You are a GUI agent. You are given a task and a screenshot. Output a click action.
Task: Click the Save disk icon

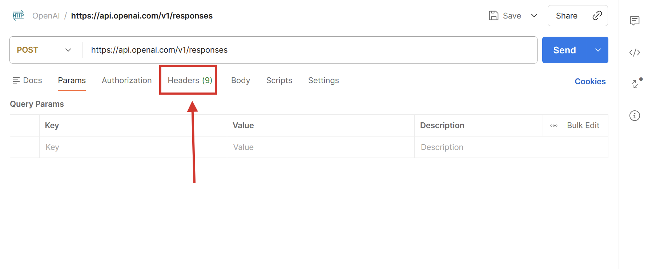pyautogui.click(x=493, y=15)
